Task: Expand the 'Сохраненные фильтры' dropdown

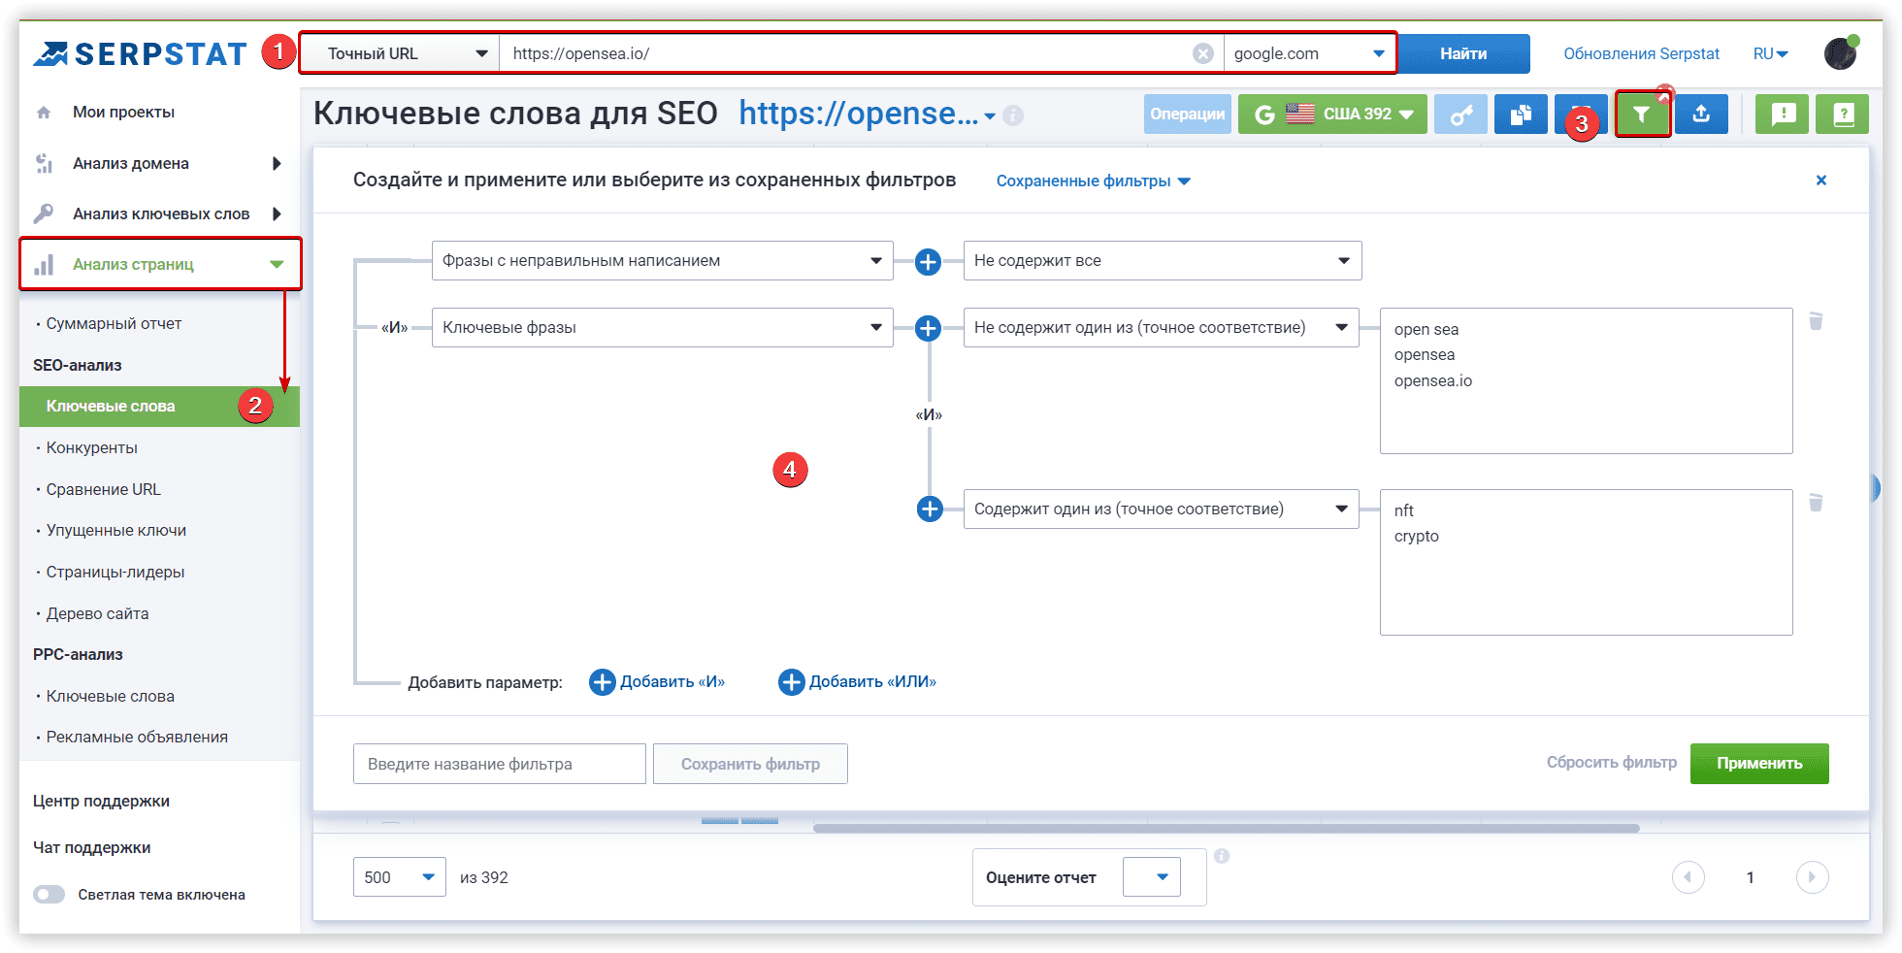Action: (x=1093, y=181)
